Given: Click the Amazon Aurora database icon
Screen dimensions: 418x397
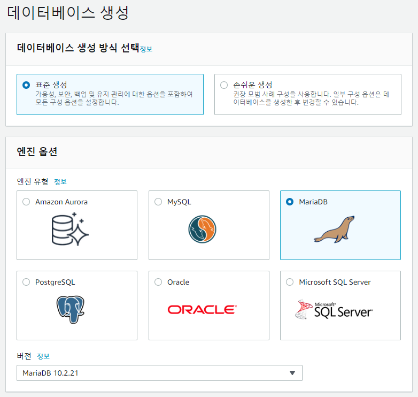Looking at the screenshot, I should point(70,229).
